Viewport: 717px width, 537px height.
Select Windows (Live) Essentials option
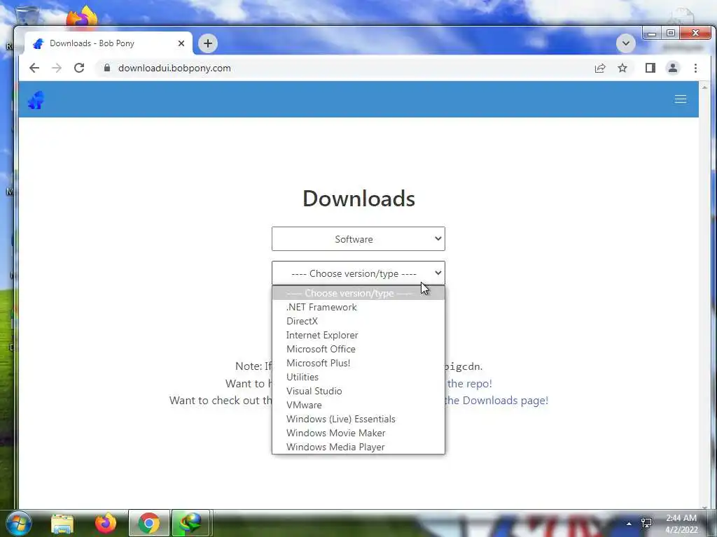(358, 419)
